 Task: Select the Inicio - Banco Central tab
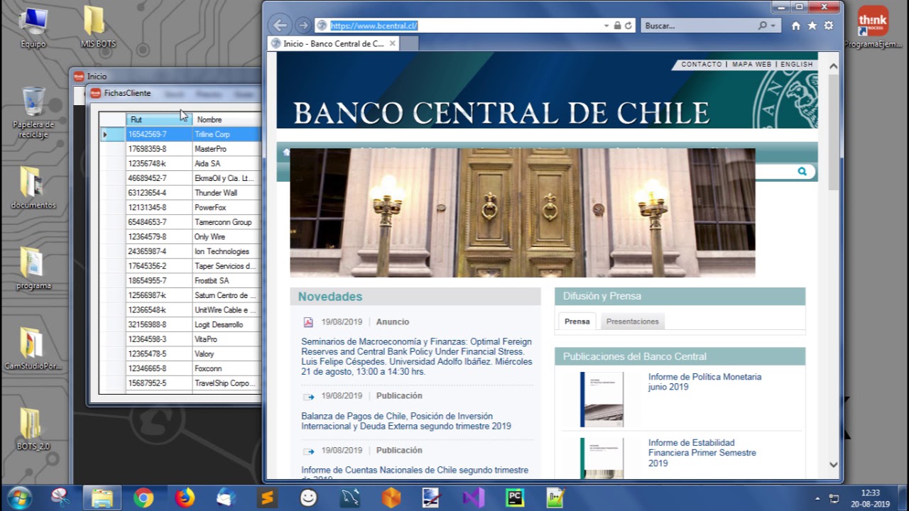333,43
